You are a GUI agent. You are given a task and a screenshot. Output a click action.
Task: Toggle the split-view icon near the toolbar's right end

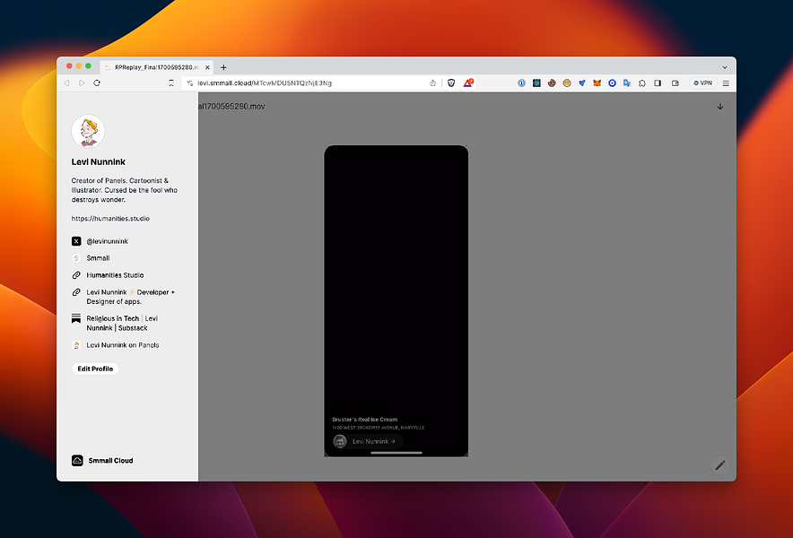tap(675, 82)
